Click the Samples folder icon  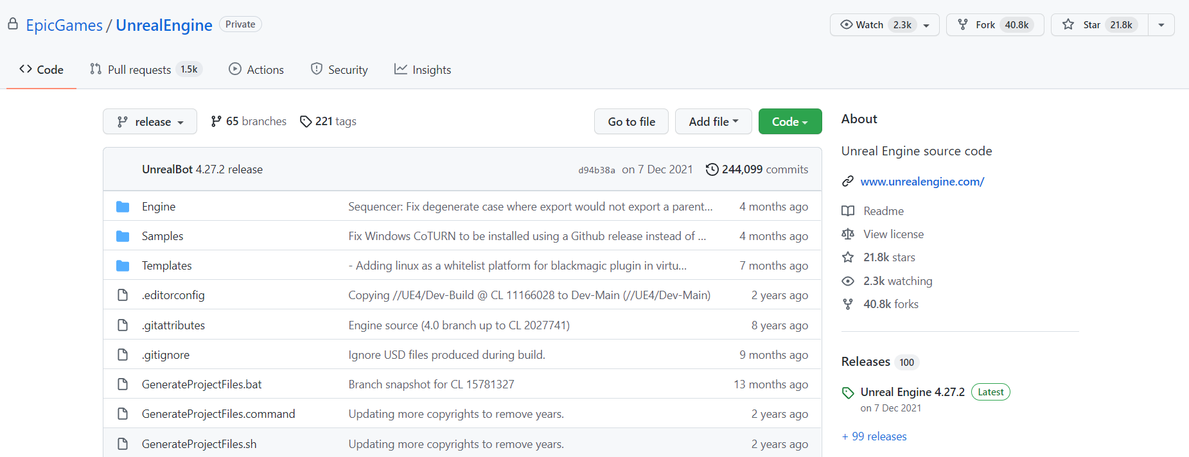pos(123,236)
